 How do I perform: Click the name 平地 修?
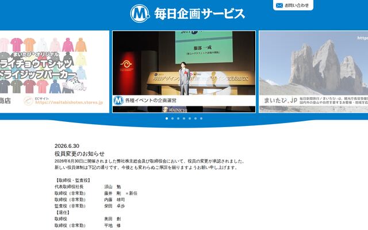(113, 225)
